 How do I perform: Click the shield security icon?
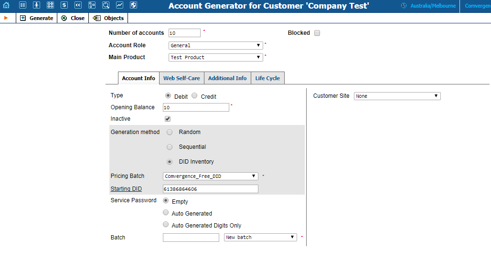[133, 5]
